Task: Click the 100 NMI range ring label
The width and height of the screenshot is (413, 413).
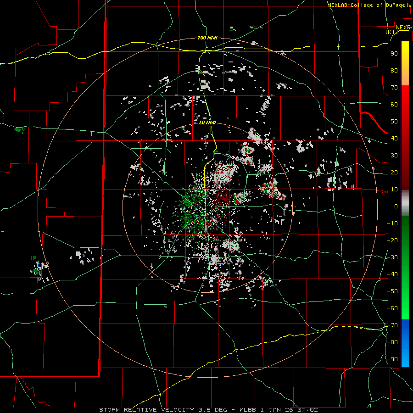Action: coord(207,38)
